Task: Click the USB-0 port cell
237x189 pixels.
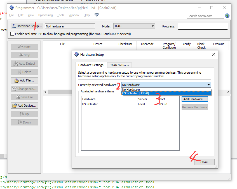Action: 163,104
